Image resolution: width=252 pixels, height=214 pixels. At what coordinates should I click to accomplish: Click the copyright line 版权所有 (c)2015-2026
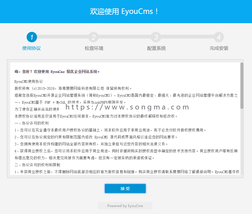pos(73,89)
